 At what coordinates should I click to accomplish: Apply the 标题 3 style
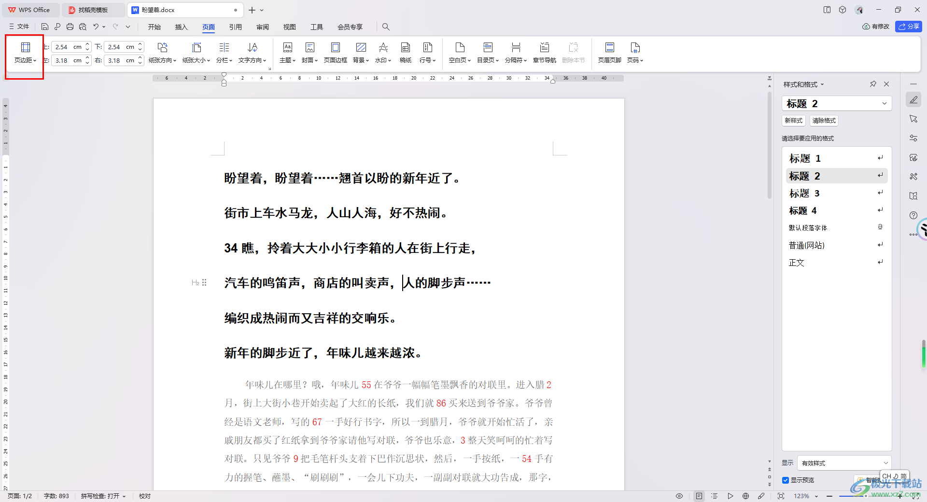point(837,193)
